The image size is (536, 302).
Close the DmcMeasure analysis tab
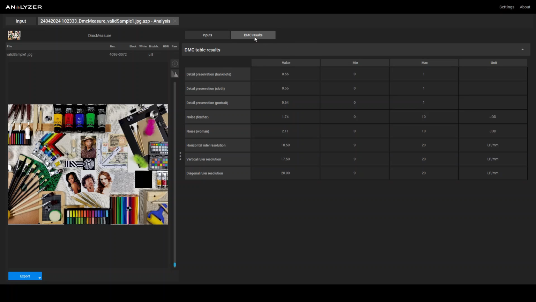pos(174,21)
